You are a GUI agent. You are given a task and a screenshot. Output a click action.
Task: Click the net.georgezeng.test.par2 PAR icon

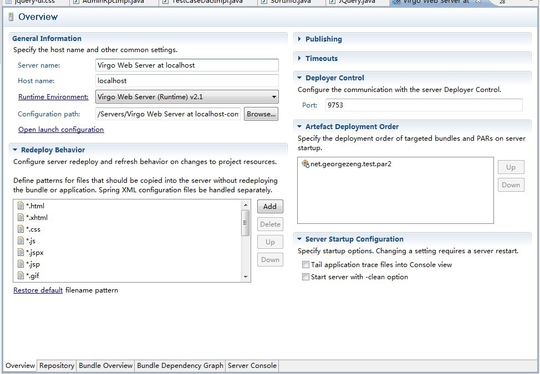pyautogui.click(x=305, y=164)
